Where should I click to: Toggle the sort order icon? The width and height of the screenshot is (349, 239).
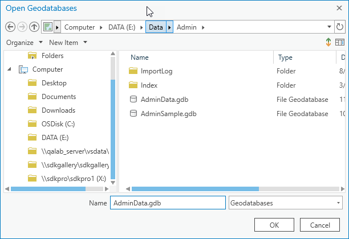pos(328,42)
